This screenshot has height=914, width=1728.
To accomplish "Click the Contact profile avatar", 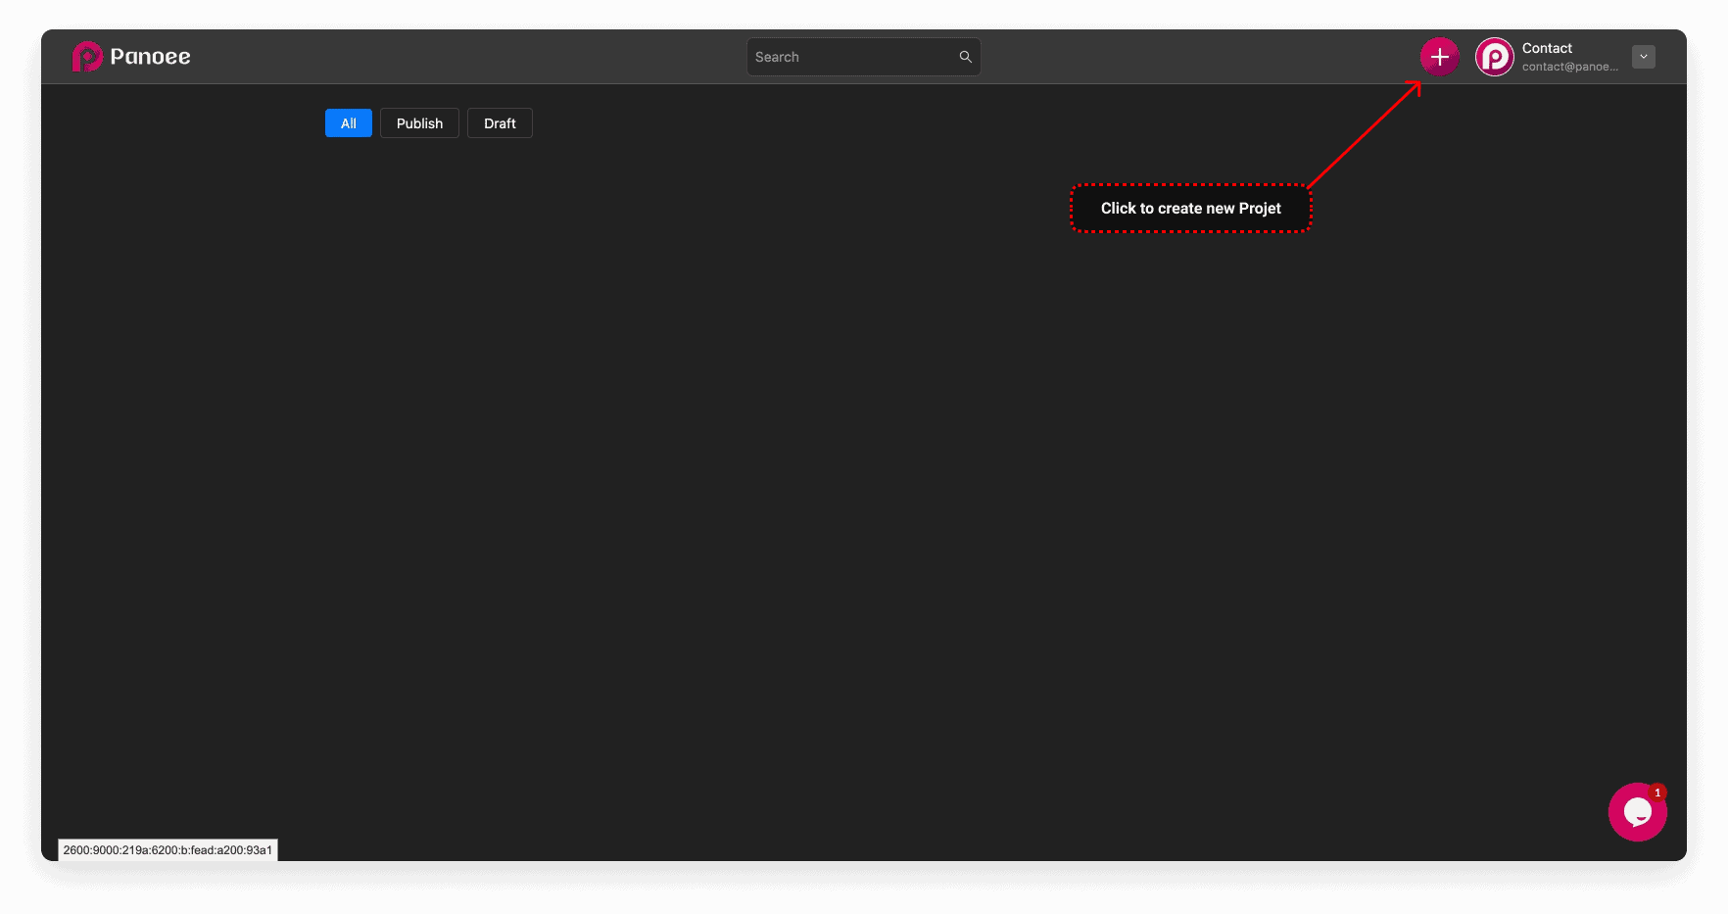I will [1494, 57].
